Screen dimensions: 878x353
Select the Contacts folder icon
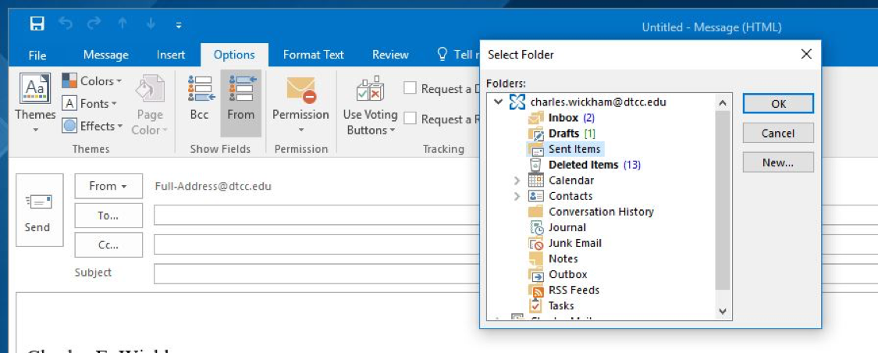pyautogui.click(x=536, y=196)
